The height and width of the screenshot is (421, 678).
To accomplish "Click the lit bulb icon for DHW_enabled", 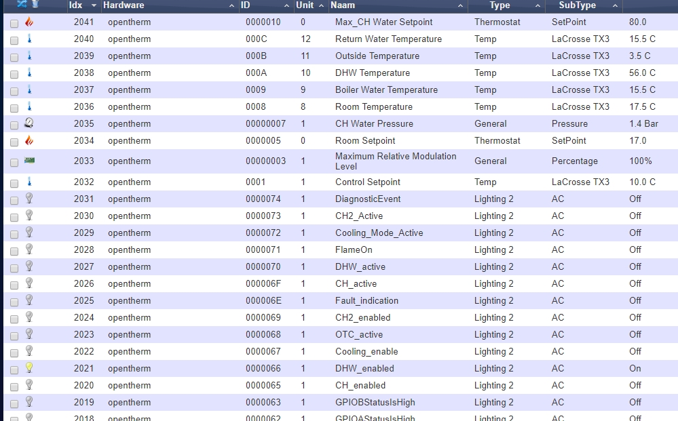I will point(29,368).
